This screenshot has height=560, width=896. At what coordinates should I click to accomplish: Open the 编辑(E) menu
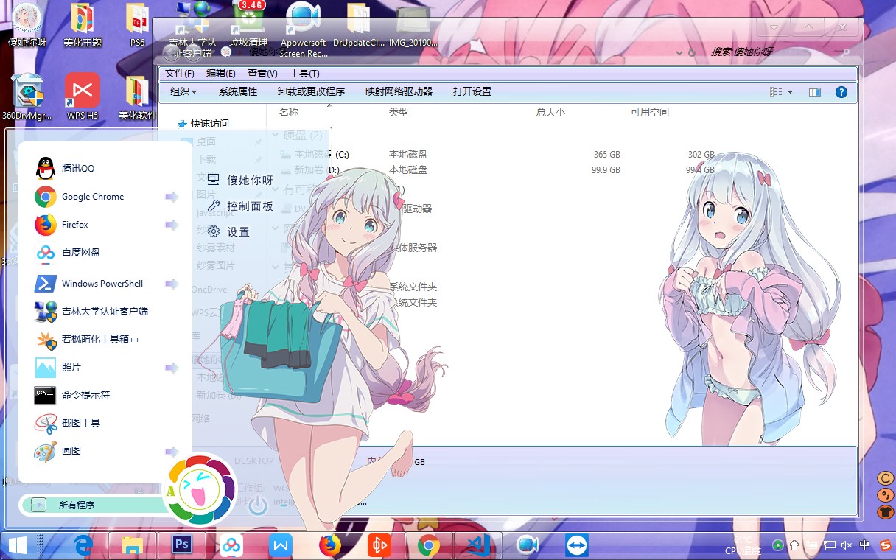(221, 74)
